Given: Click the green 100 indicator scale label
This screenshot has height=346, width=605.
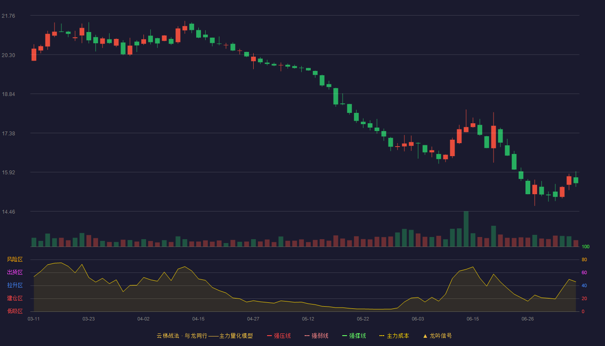Looking at the screenshot, I should tap(586, 247).
